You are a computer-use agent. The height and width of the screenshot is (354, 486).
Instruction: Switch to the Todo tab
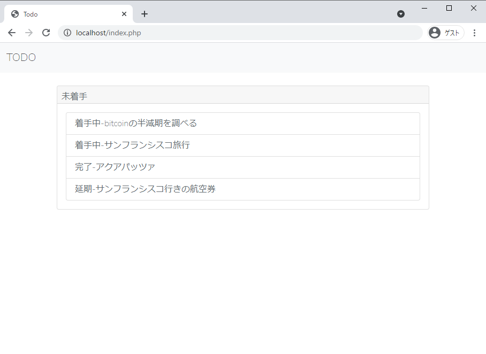pos(64,14)
